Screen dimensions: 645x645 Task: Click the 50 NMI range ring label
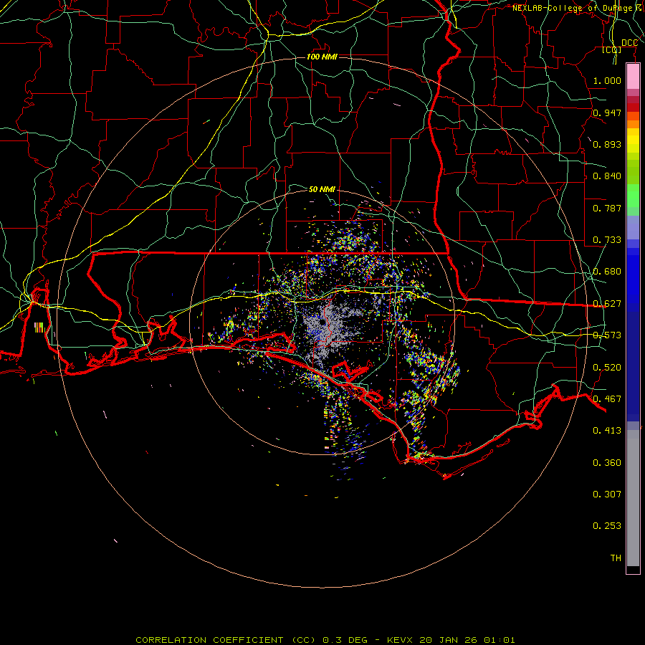click(x=322, y=189)
